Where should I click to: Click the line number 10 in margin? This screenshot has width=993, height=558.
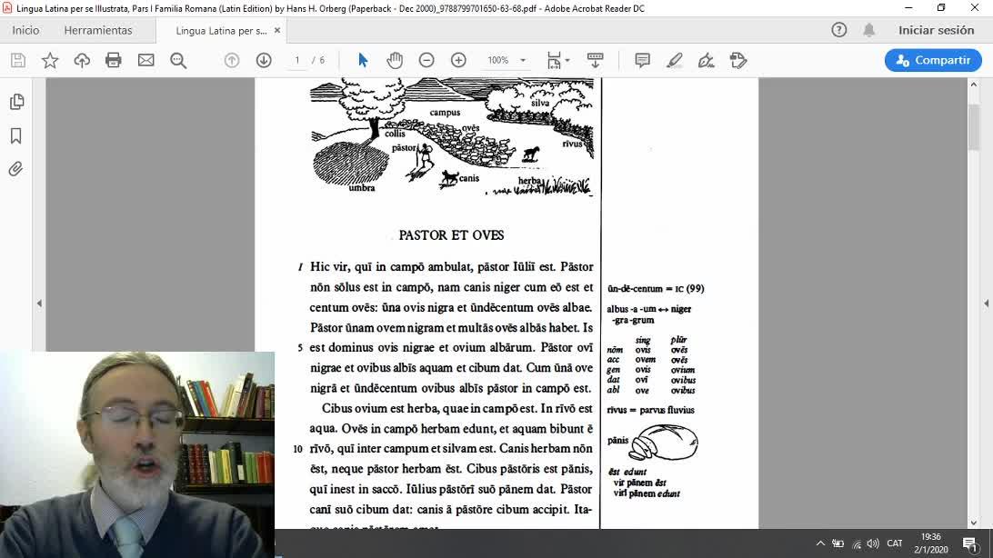298,449
